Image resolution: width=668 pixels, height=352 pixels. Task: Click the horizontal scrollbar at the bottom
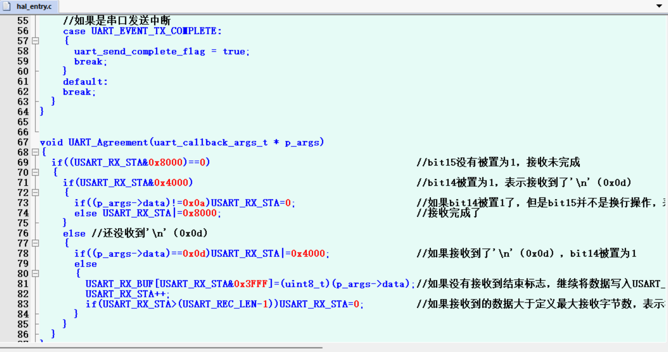[161, 348]
